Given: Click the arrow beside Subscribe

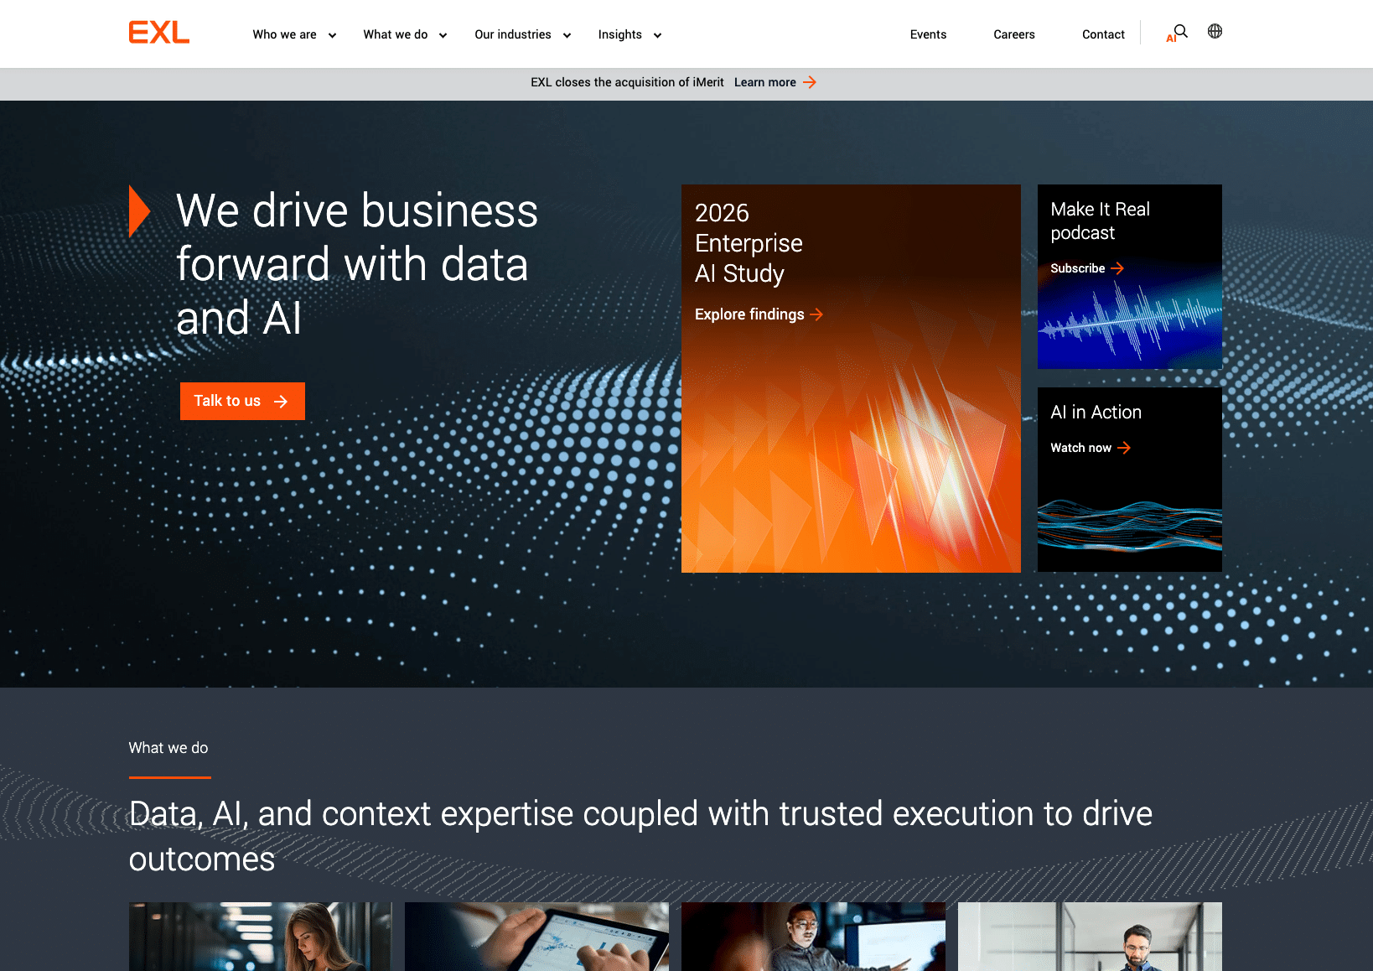Looking at the screenshot, I should 1117,268.
